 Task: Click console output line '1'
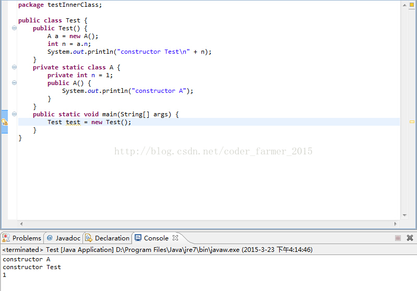tap(4, 275)
